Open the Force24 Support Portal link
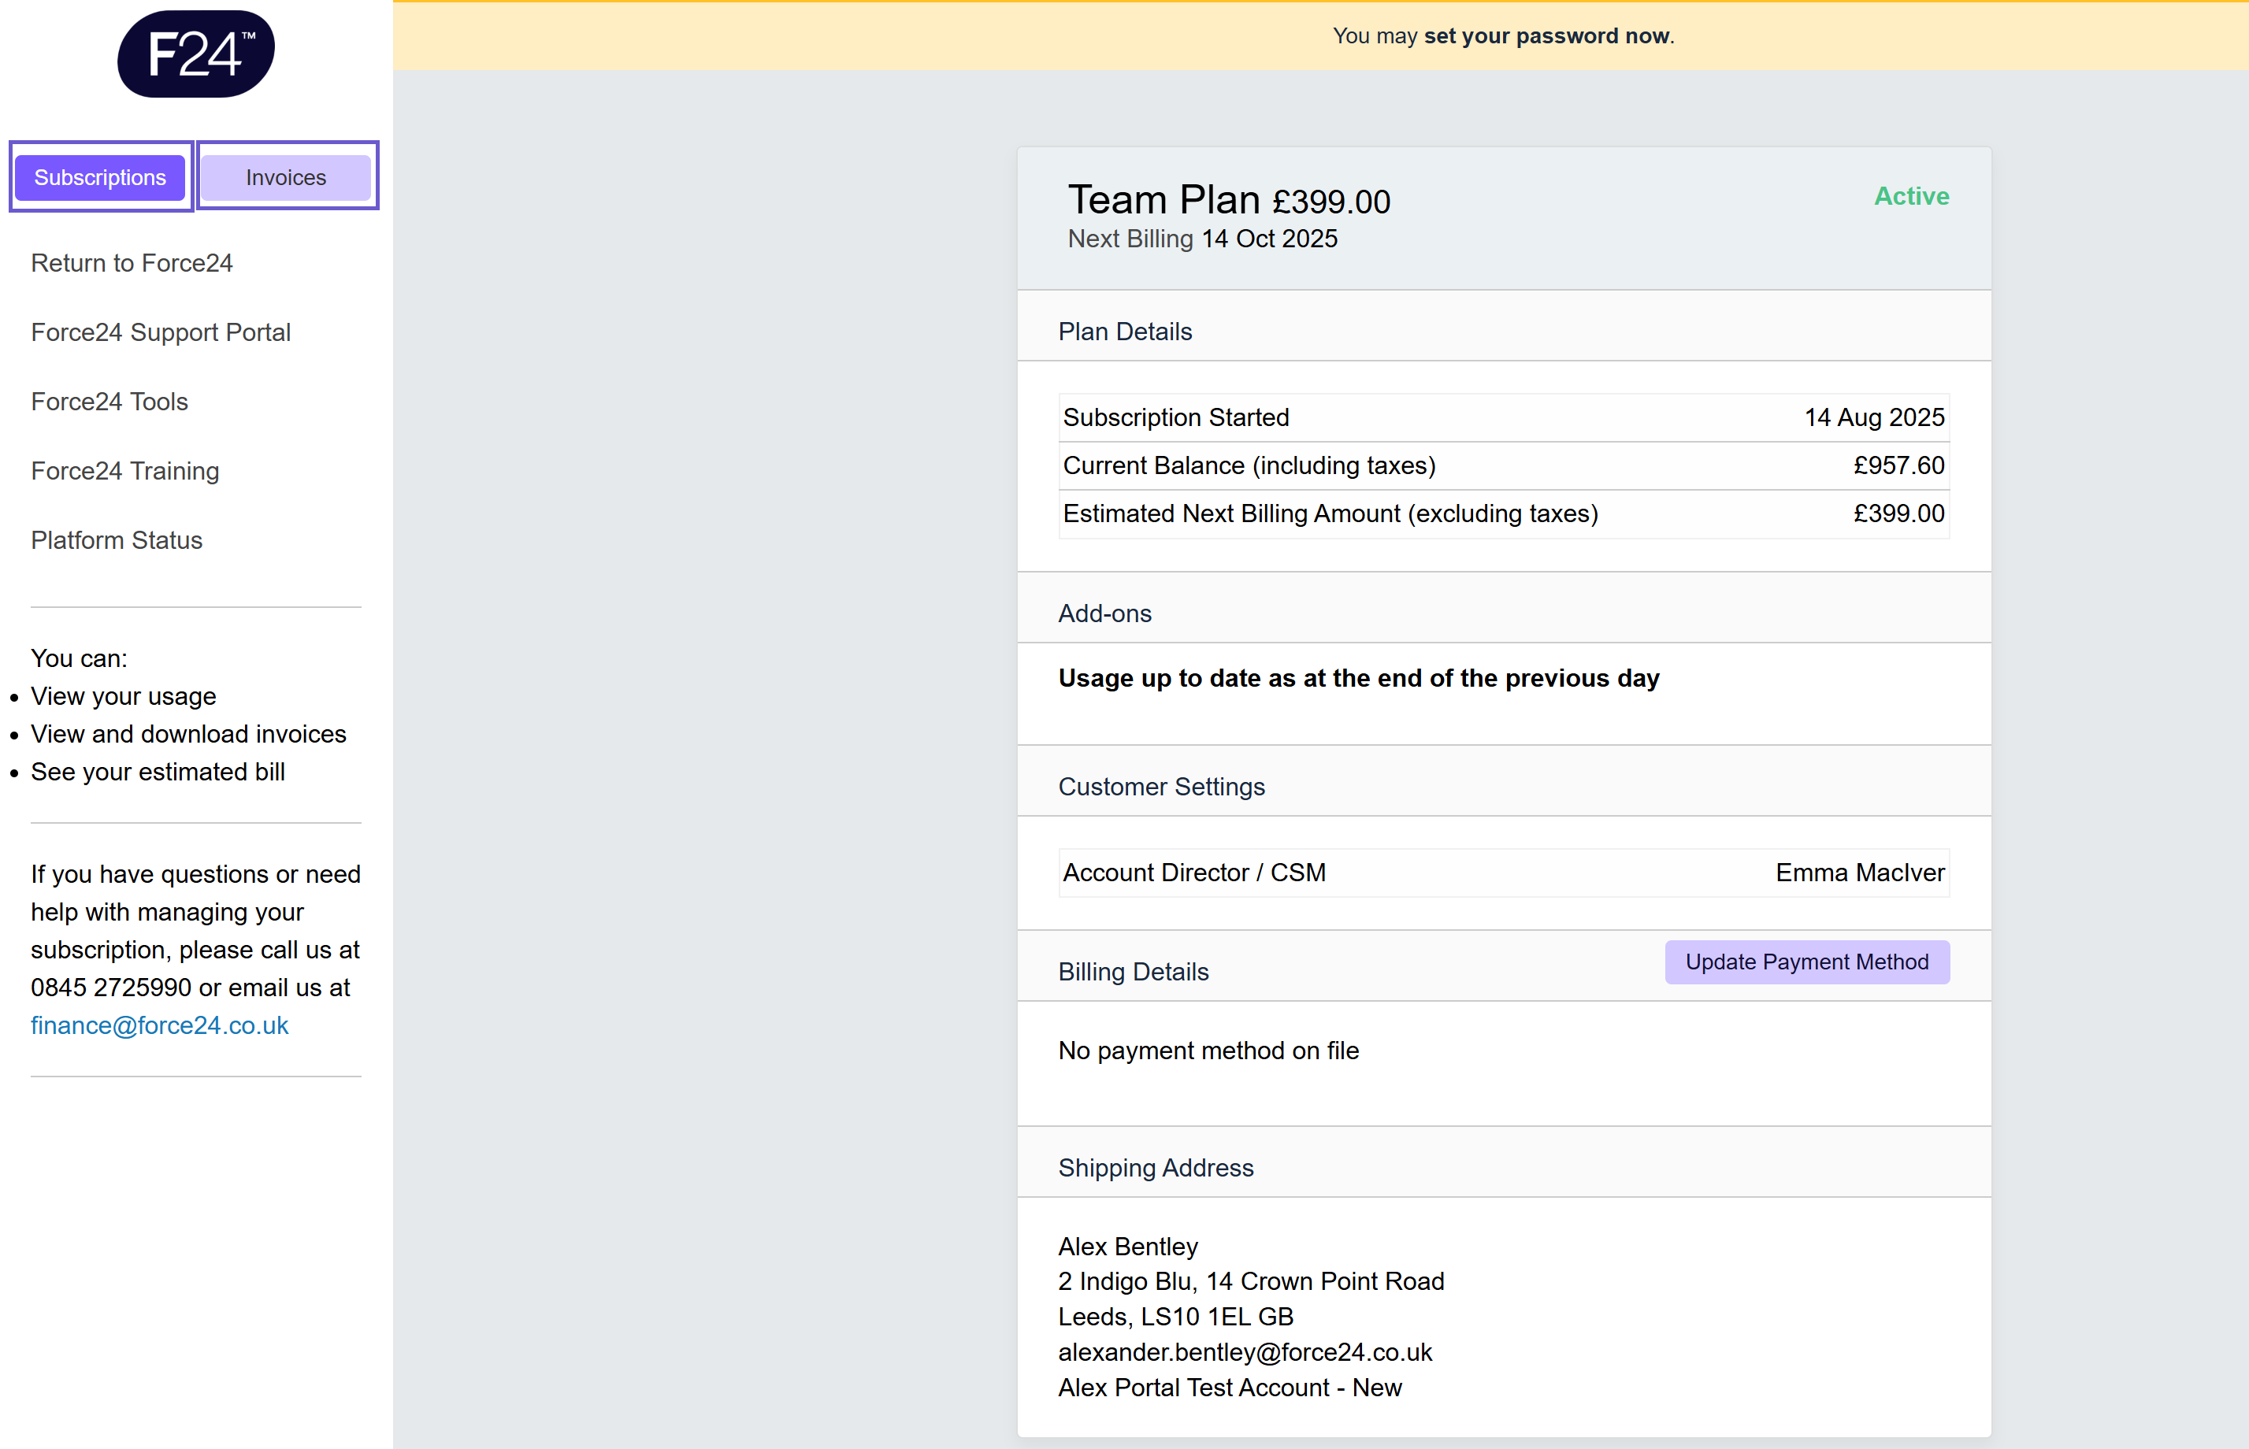Image resolution: width=2249 pixels, height=1449 pixels. (160, 332)
